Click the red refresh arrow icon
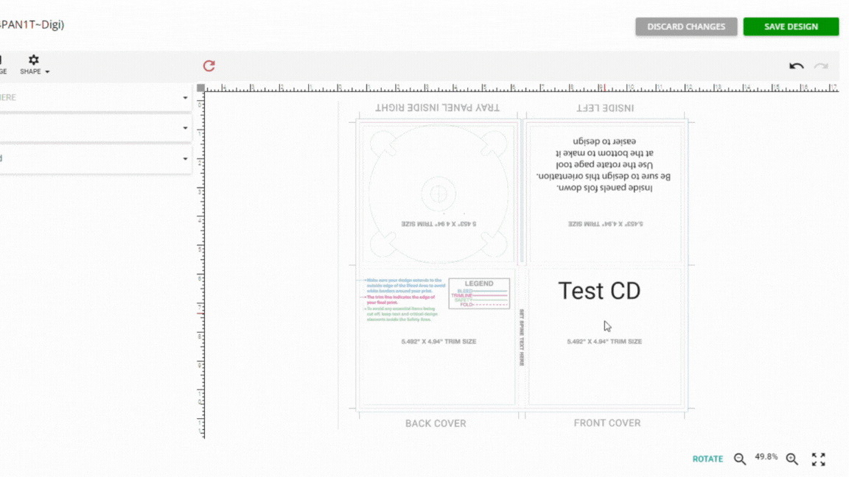The width and height of the screenshot is (849, 477). point(209,66)
